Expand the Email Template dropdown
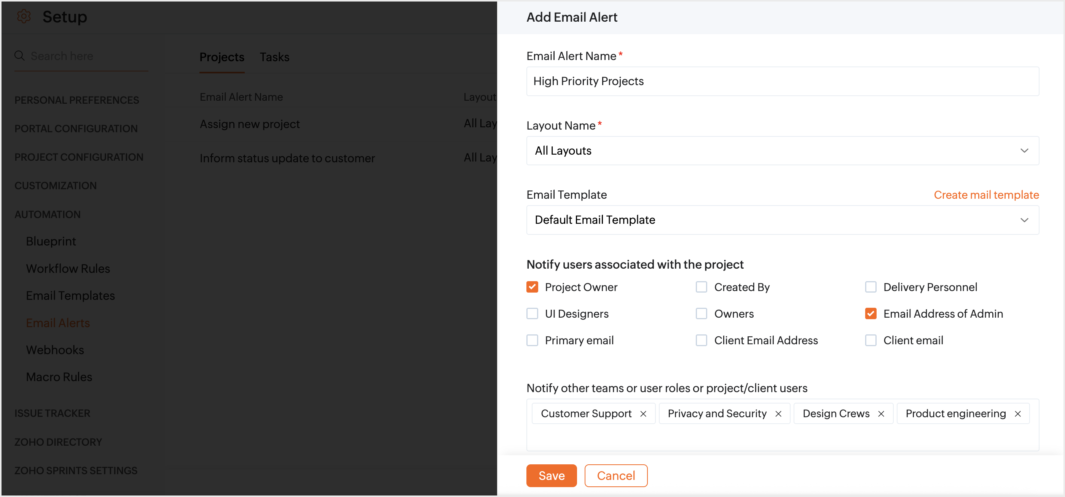 tap(782, 220)
